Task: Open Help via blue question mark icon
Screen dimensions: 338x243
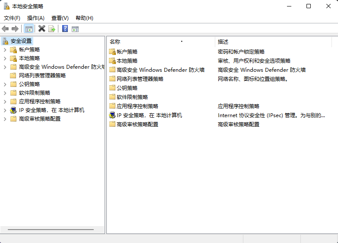Action: (65, 29)
